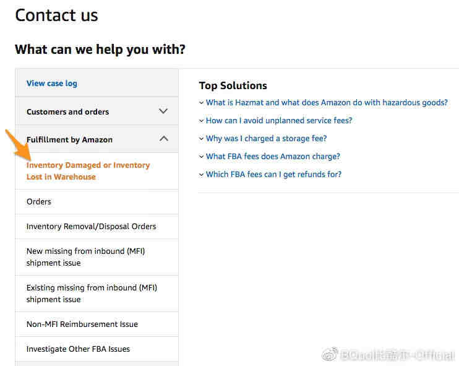Open Why was I charged a storage fee
This screenshot has height=366, width=459.
click(x=266, y=138)
